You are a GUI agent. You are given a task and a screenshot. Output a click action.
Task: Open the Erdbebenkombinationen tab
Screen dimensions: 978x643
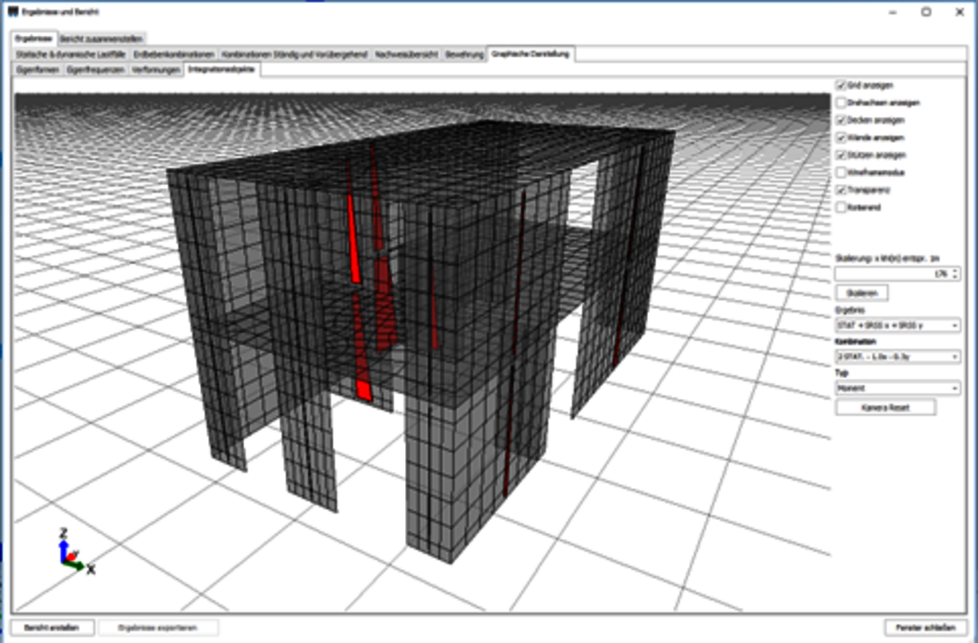174,54
